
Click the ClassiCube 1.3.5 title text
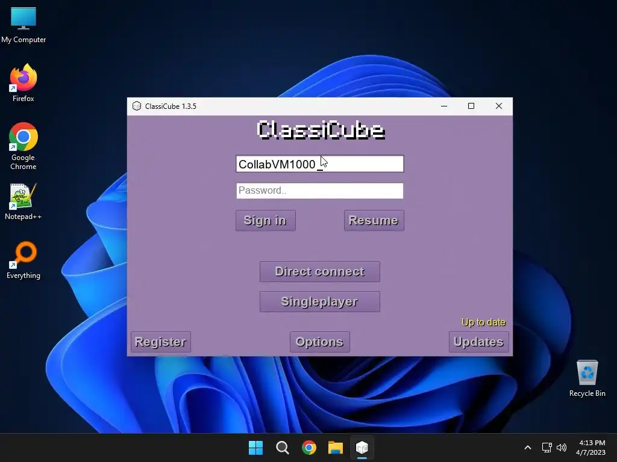(171, 106)
